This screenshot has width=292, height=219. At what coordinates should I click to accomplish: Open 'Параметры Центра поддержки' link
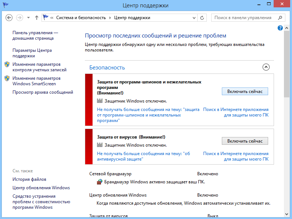click(x=32, y=53)
